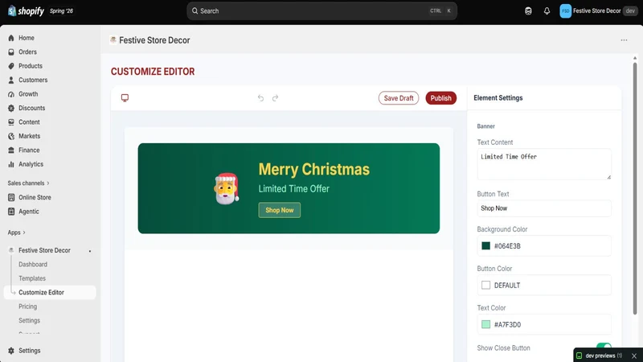Open the notifications bell
The image size is (643, 362).
[x=547, y=11]
